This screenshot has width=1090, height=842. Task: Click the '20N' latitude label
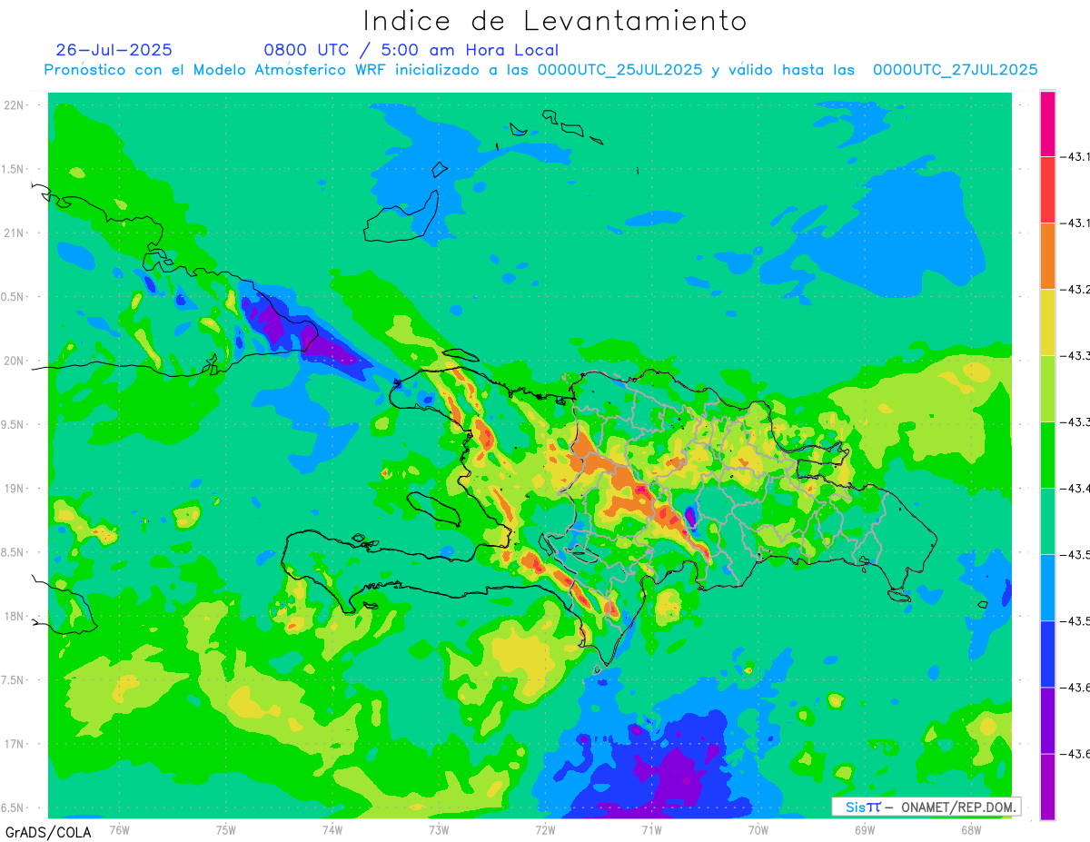tap(14, 361)
